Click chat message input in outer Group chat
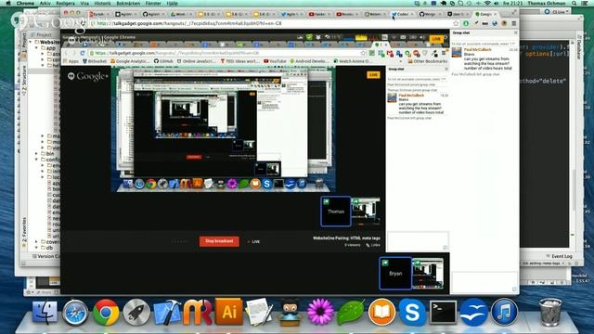Screen dimensions: 594x334 [x=484, y=282]
